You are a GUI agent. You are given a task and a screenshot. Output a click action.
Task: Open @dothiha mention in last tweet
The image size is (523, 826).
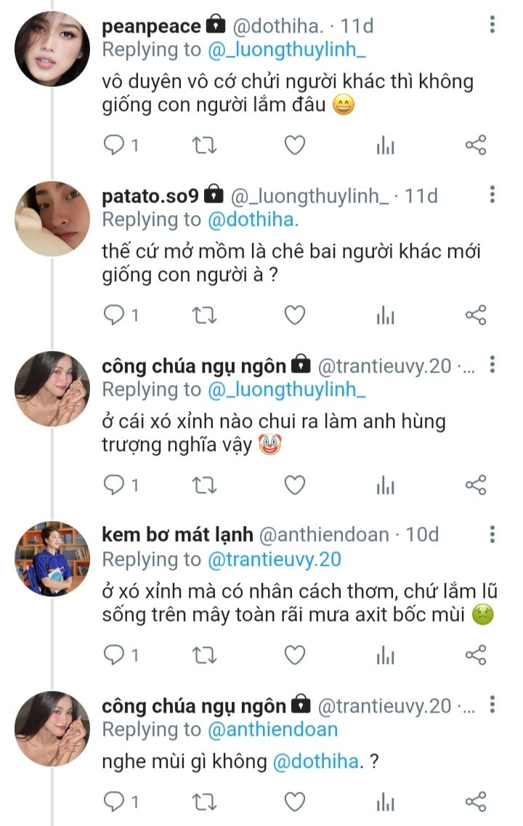tap(315, 761)
